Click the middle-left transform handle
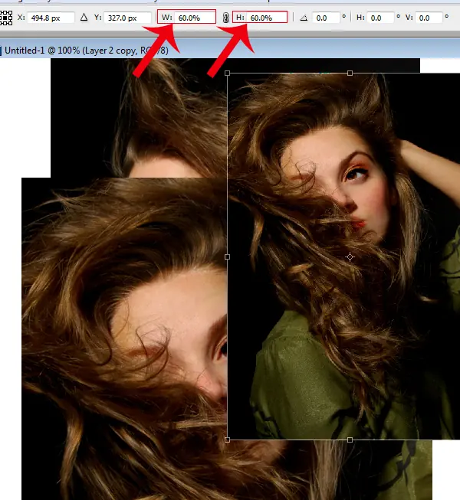460x500 pixels. point(227,257)
